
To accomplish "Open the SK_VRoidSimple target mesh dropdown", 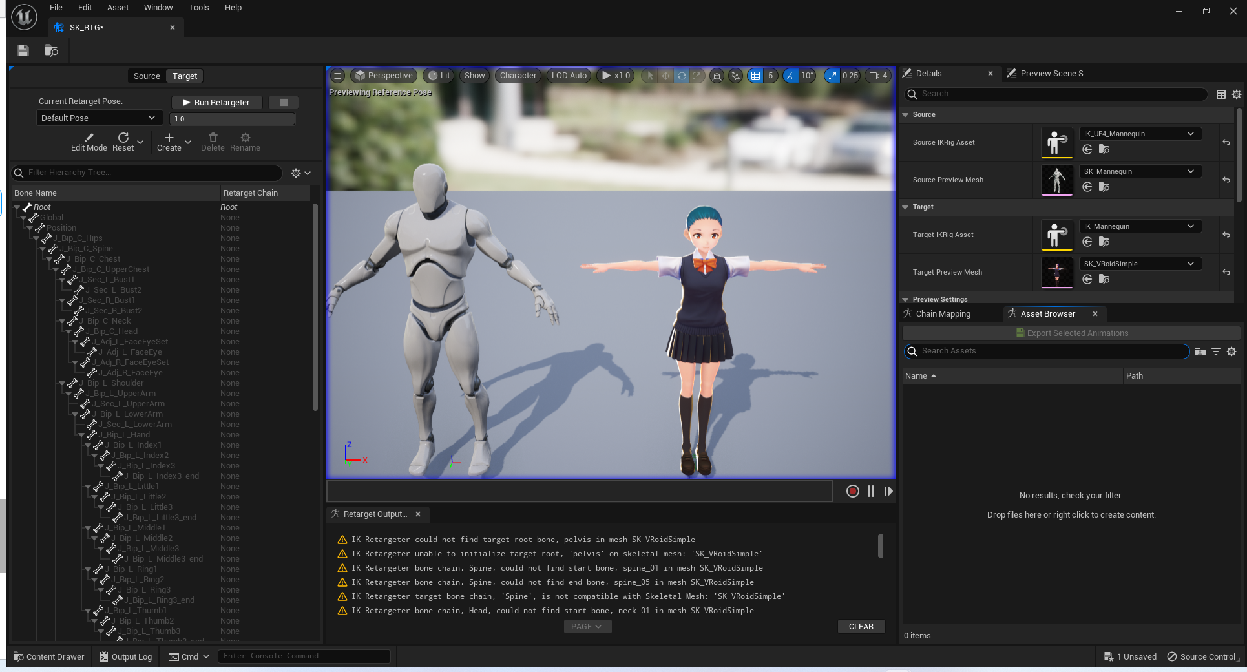I will click(1139, 264).
